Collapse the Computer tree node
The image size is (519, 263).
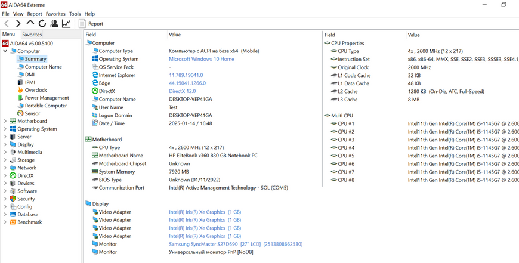pos(5,51)
